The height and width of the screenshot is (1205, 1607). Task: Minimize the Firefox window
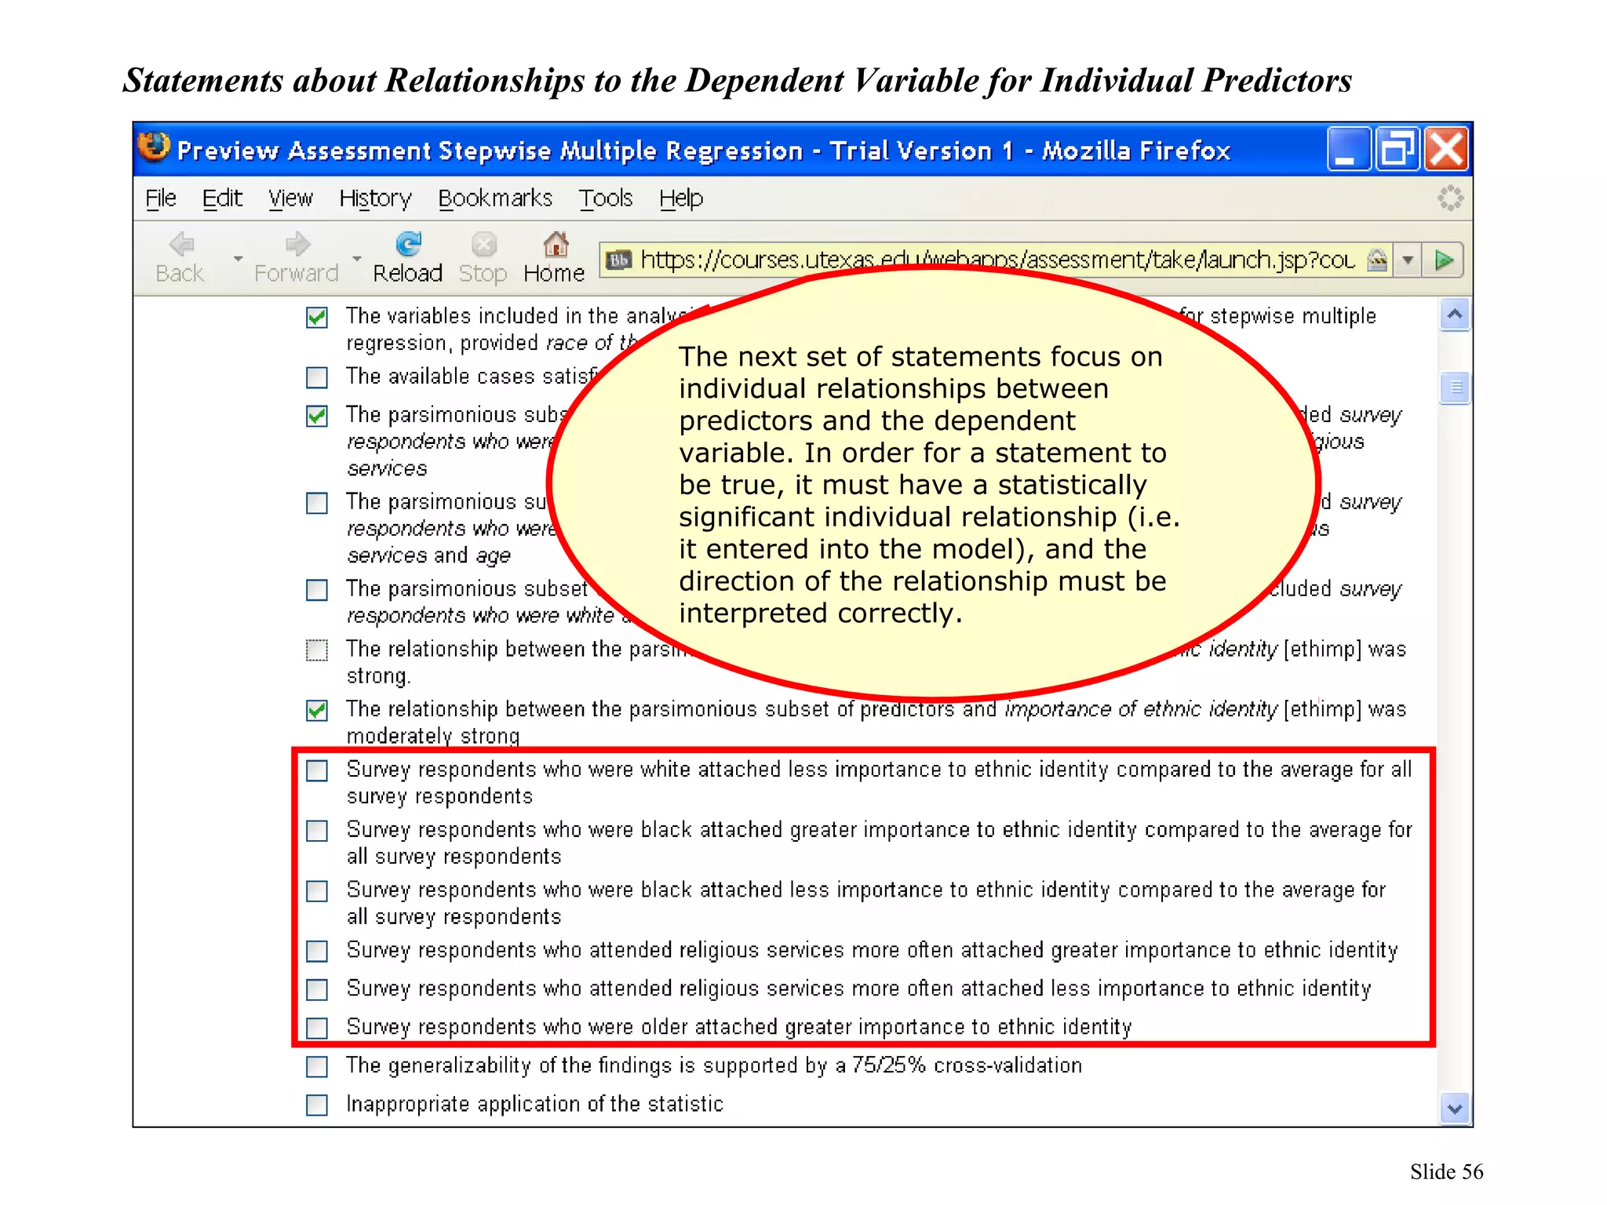pyautogui.click(x=1349, y=149)
